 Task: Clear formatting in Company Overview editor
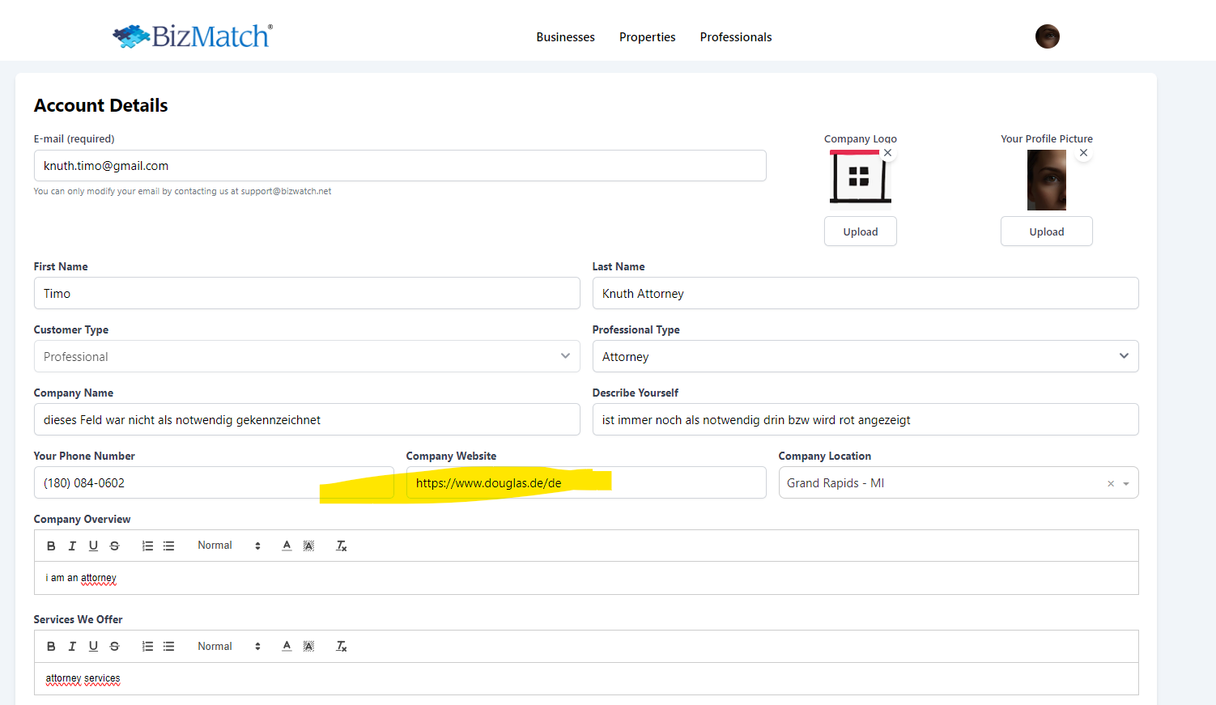coord(342,546)
